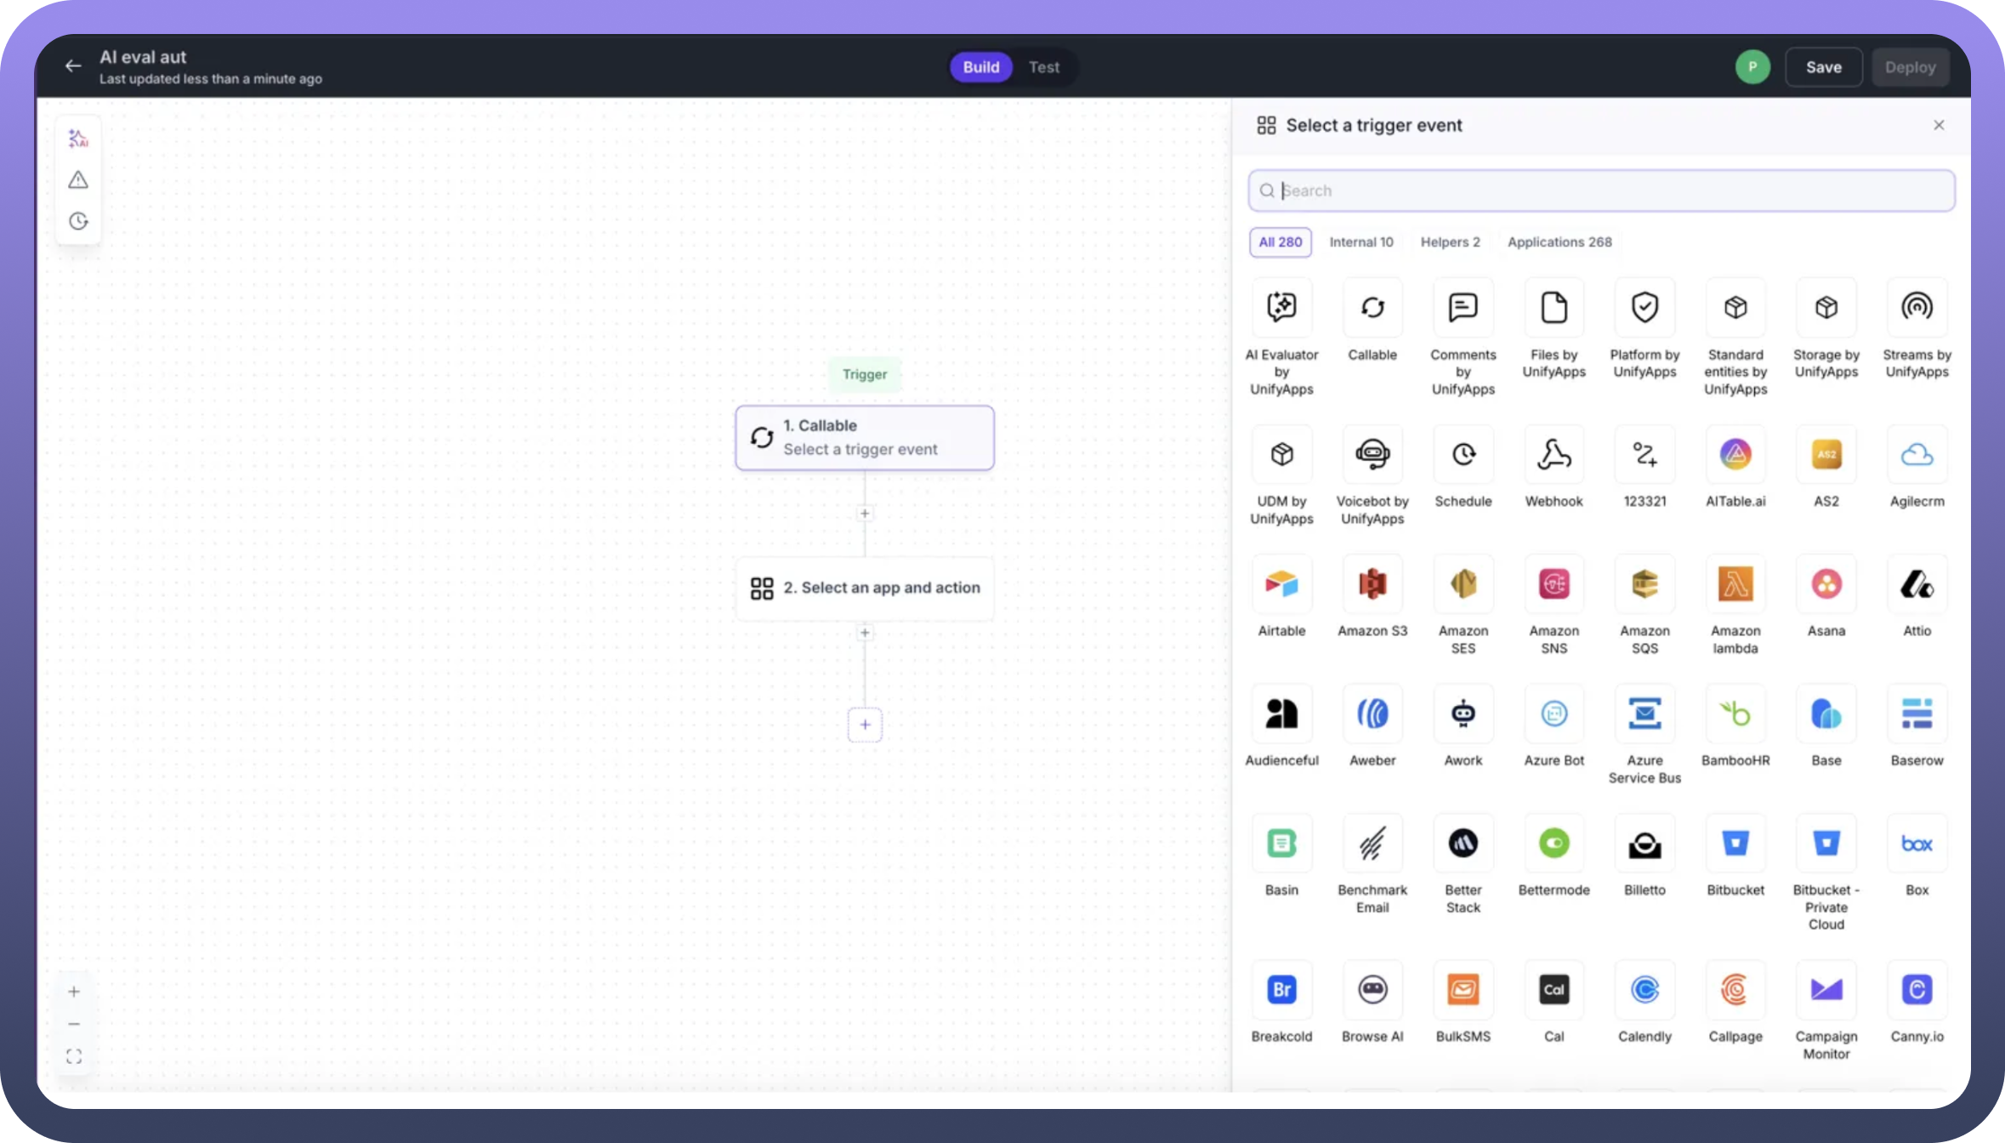The width and height of the screenshot is (2005, 1143).
Task: Select the Airtable app icon
Action: [x=1281, y=585]
